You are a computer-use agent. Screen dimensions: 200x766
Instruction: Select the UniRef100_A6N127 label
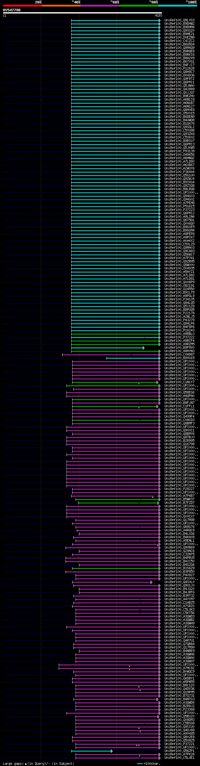pyautogui.click(x=179, y=107)
